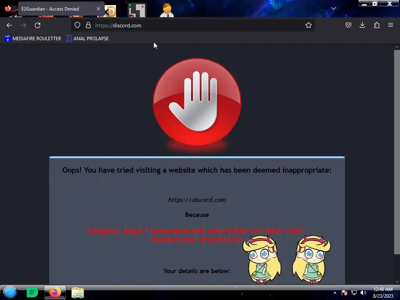400x300 pixels.
Task: Open the file explorer taskbar icon
Action: pyautogui.click(x=78, y=293)
